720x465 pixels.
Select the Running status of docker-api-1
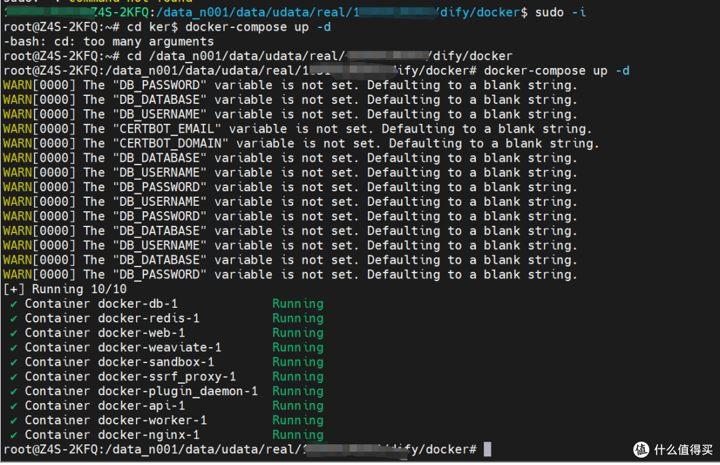297,405
